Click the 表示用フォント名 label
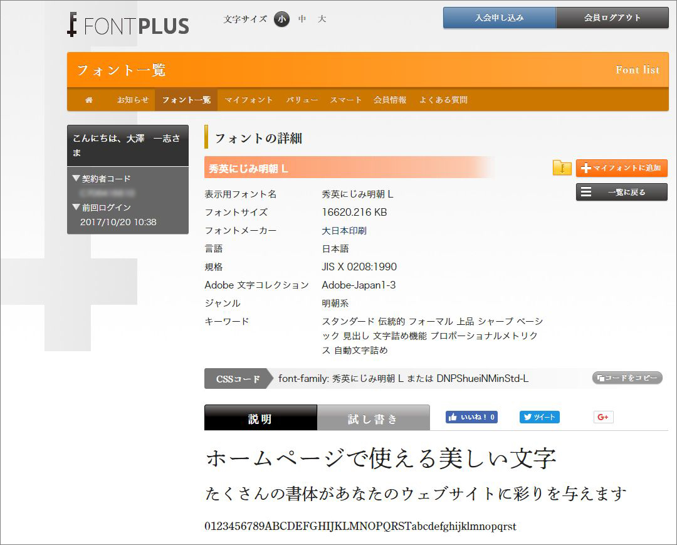 [x=241, y=194]
